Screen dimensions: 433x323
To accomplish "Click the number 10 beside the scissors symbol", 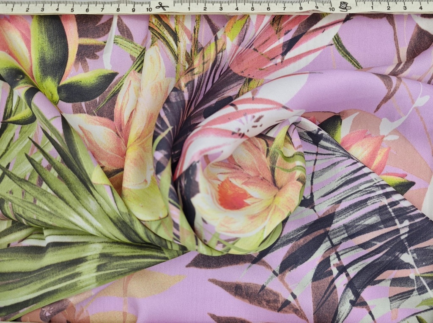I will [x=149, y=10].
